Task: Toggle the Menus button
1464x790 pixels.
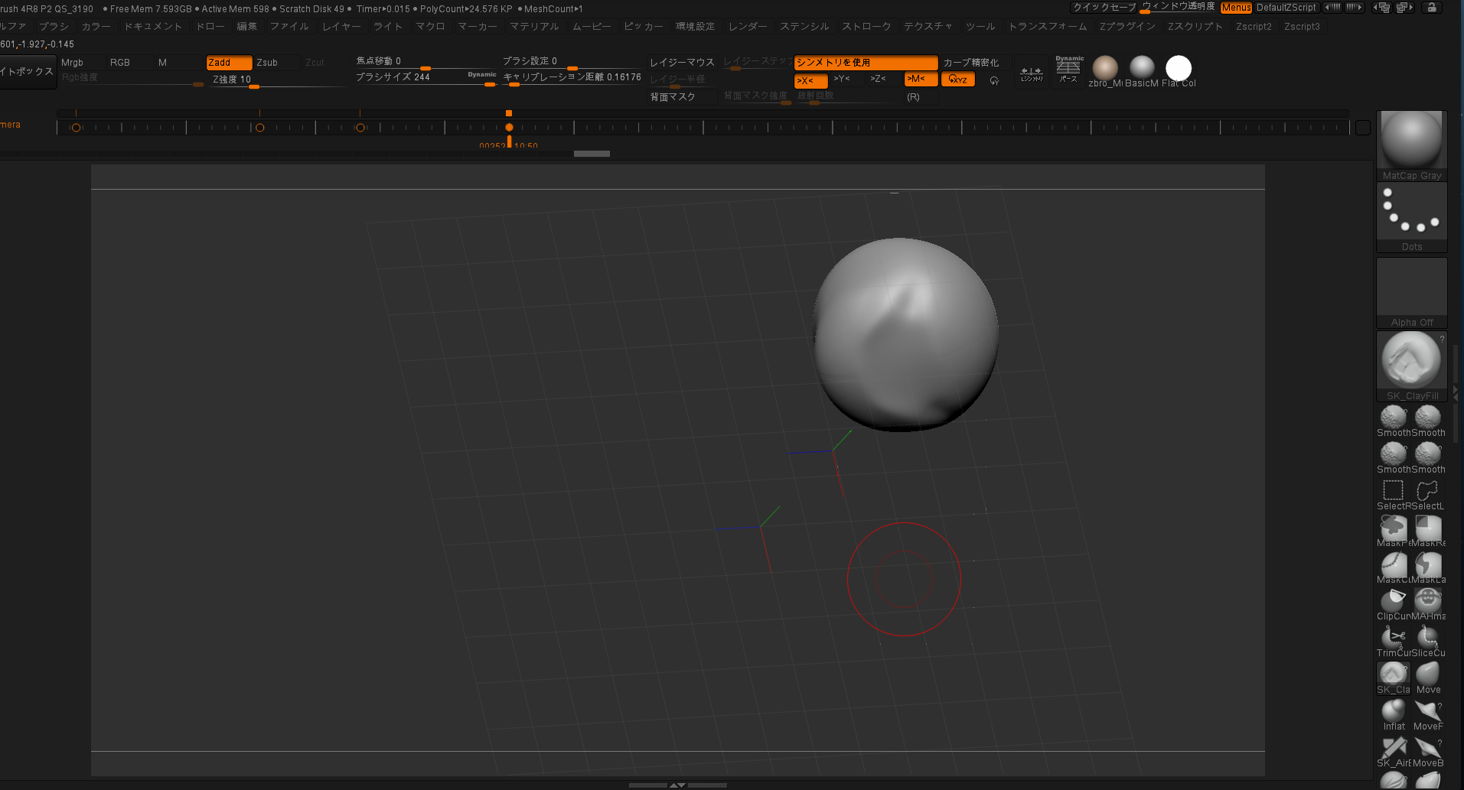Action: 1236,8
